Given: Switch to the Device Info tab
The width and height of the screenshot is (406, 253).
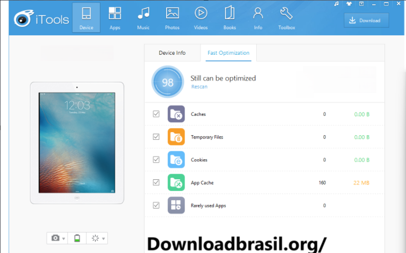Looking at the screenshot, I should pyautogui.click(x=172, y=53).
